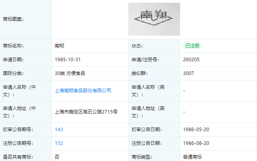Screen dimensions: 257x161
Task: Click the 初审公告期号 label
Action: coord(18,130)
